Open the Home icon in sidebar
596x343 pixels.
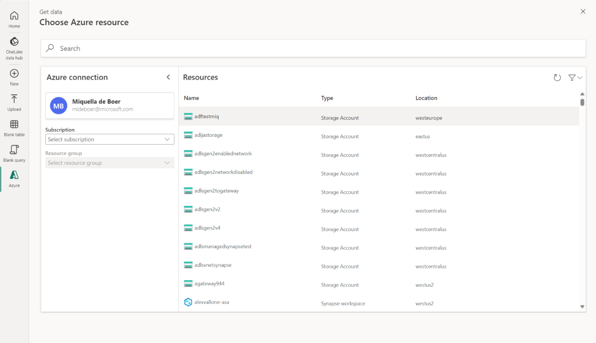click(x=14, y=20)
